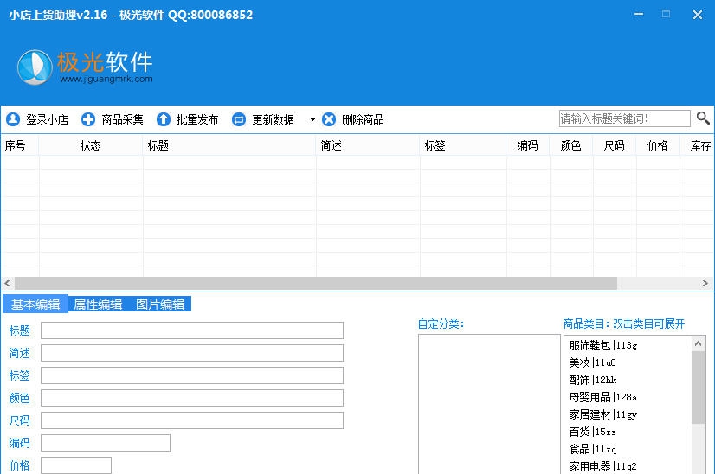This screenshot has height=474, width=715.
Task: Switch to the 属性编辑 tab
Action: pos(98,304)
